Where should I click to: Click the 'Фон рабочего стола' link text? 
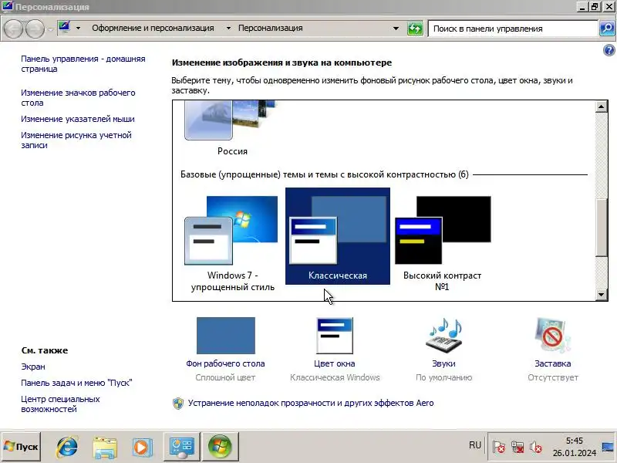(225, 363)
